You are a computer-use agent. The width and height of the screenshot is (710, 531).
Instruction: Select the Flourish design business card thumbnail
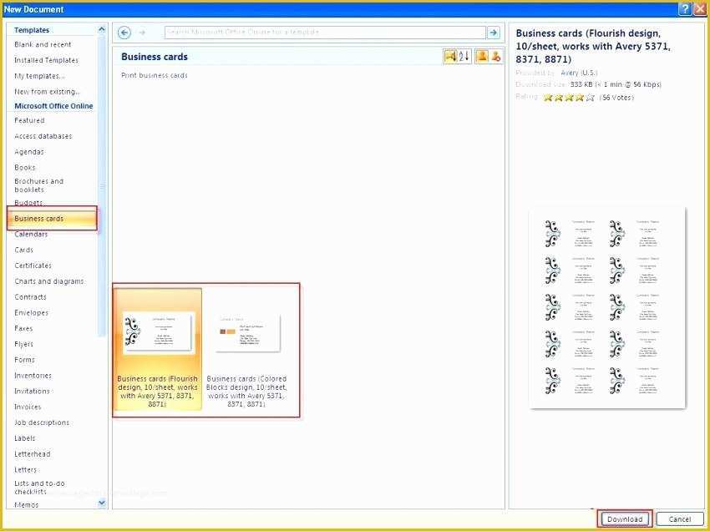click(158, 349)
